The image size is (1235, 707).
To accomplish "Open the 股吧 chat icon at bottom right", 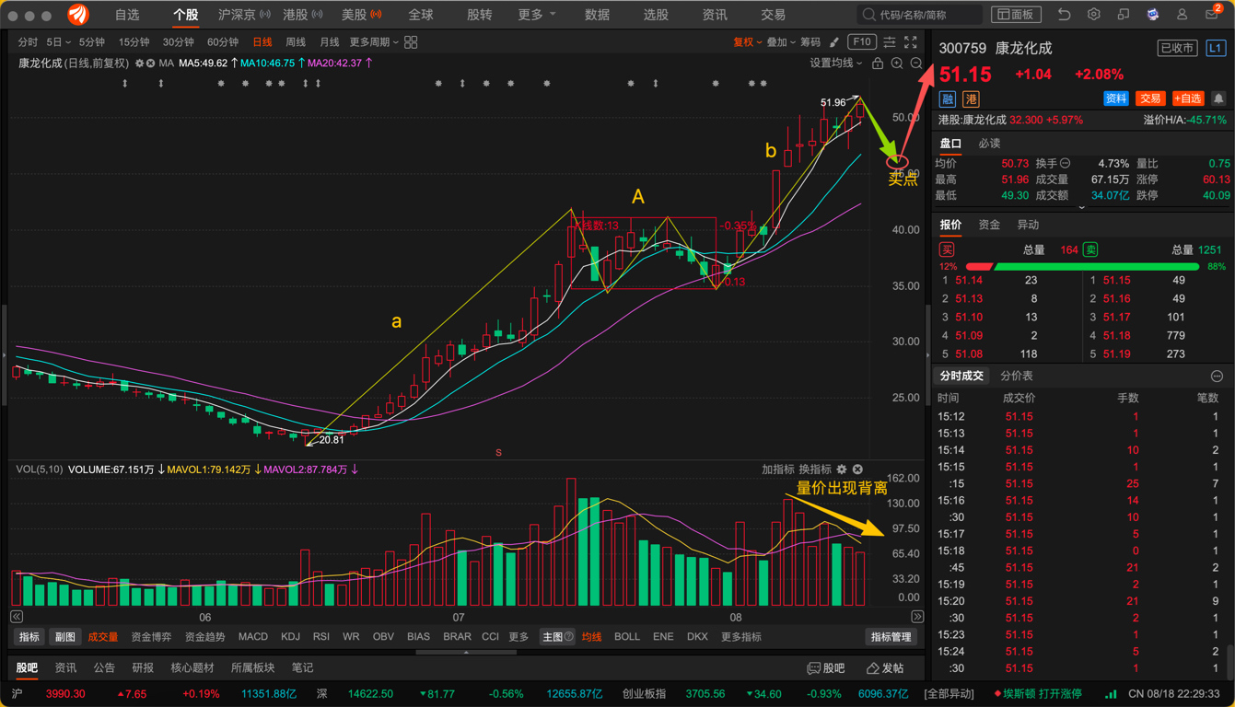I will click(x=826, y=668).
